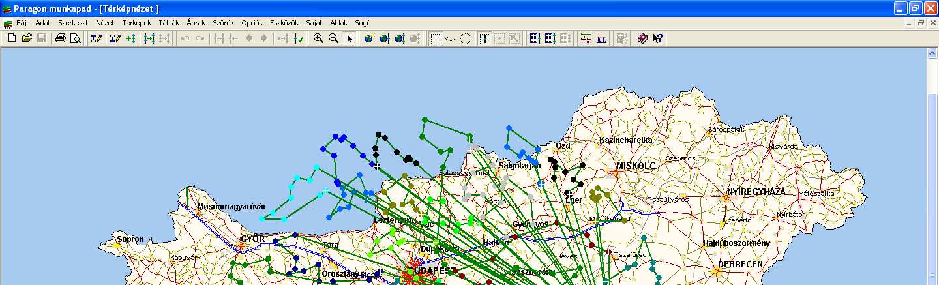Viewport: 939px width, 285px height.
Task: Click the MISKOLC city label on map
Action: click(x=635, y=166)
